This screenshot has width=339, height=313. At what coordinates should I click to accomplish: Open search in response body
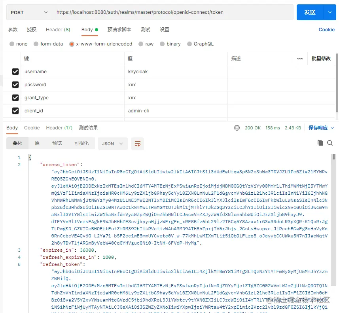coord(330,143)
